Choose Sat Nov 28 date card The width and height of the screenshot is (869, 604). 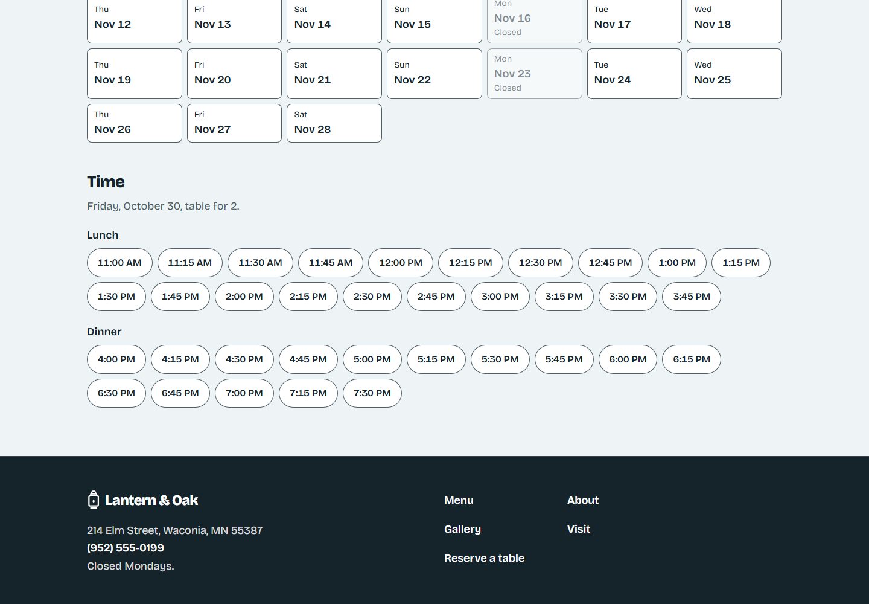click(334, 123)
